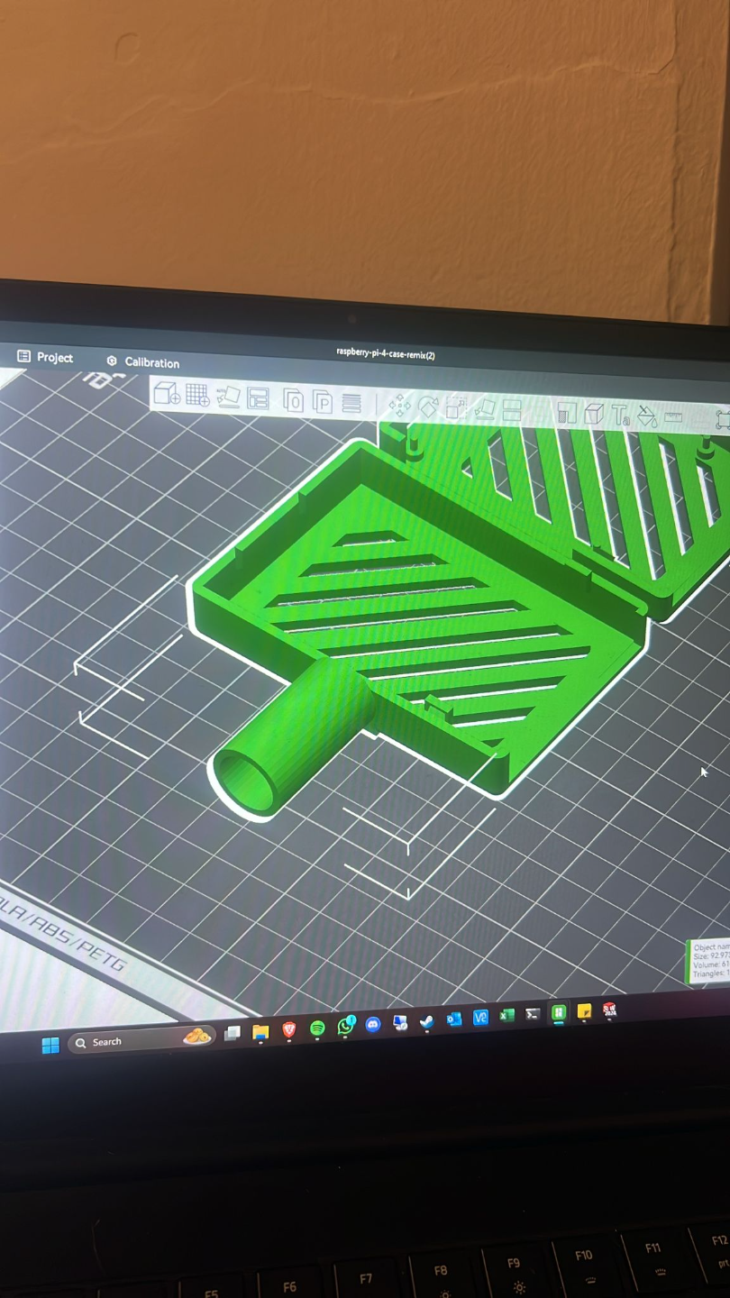Viewport: 730px width, 1298px height.
Task: Click the Split to parts icon
Action: 323,402
